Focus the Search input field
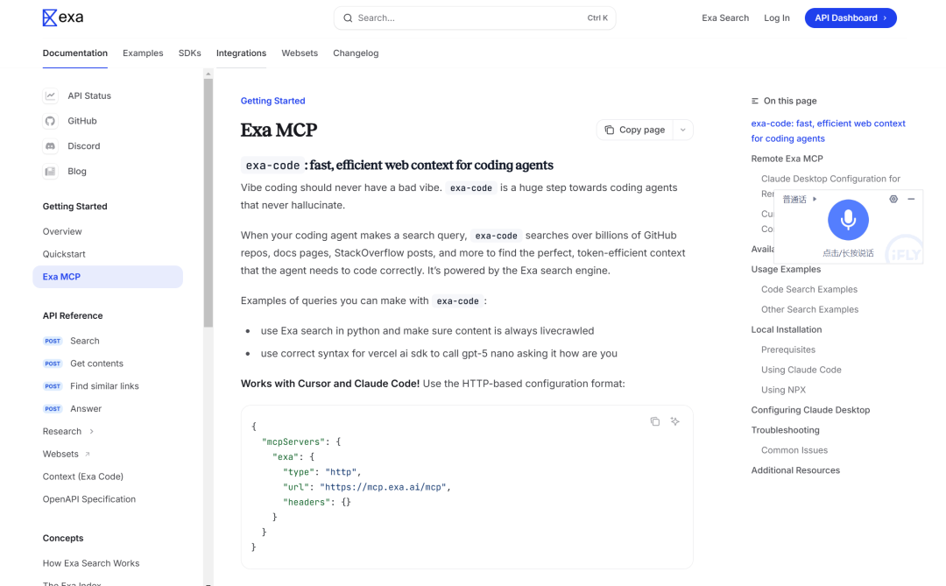The height and width of the screenshot is (586, 946). tap(475, 18)
